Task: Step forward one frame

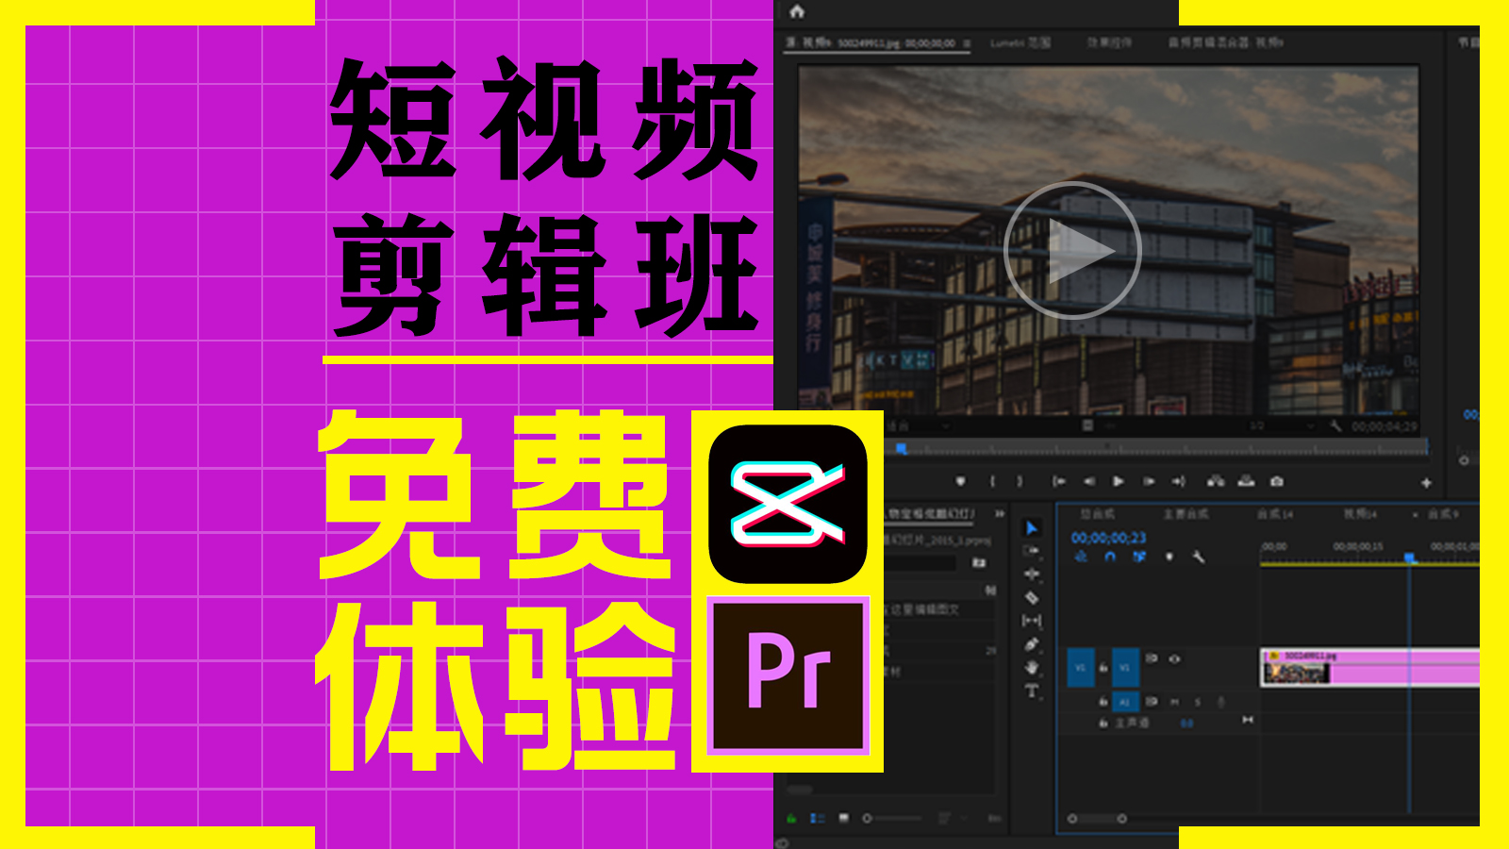Action: click(x=1149, y=481)
